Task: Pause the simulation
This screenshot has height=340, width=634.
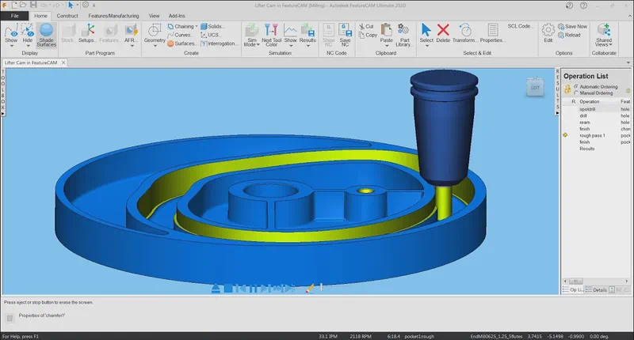Action: (253, 289)
